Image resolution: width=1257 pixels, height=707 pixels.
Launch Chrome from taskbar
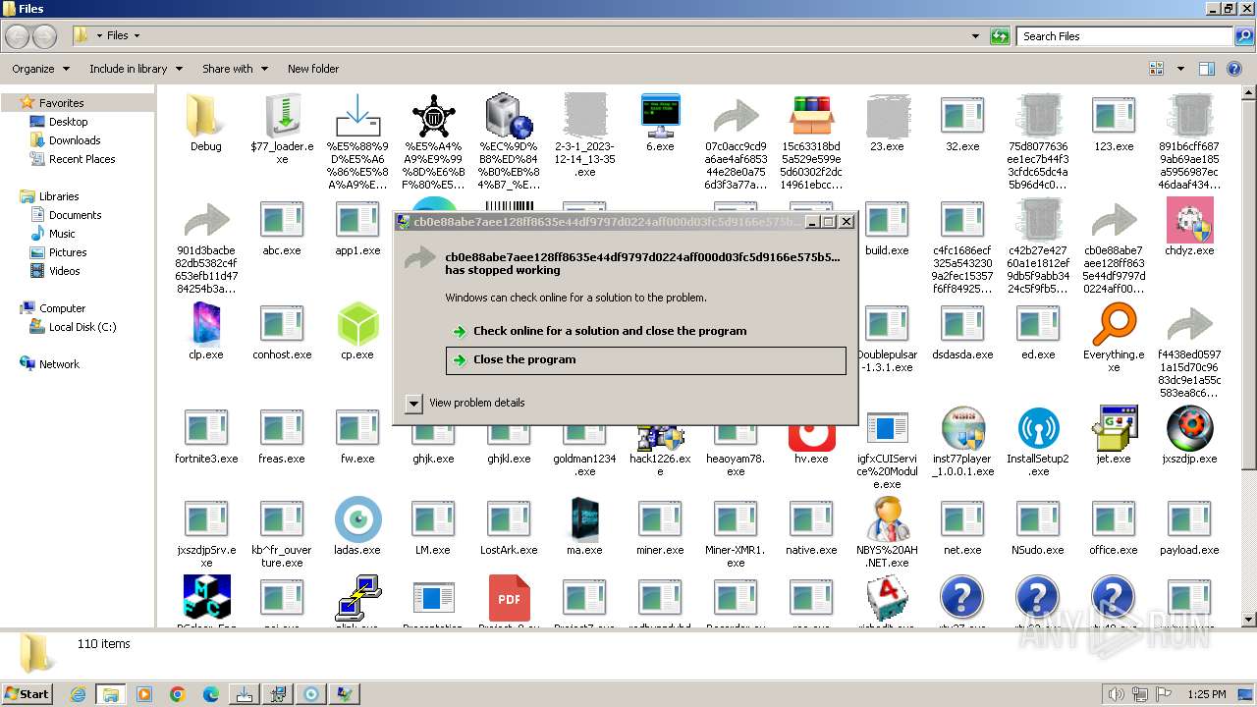178,694
